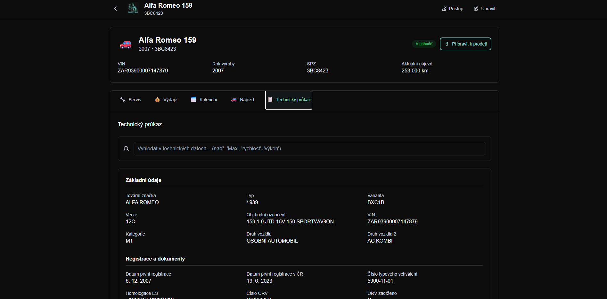Click the 159 1.9 JTD 16V 150 SPORTWAGON text
607x299 pixels.
pyautogui.click(x=290, y=221)
